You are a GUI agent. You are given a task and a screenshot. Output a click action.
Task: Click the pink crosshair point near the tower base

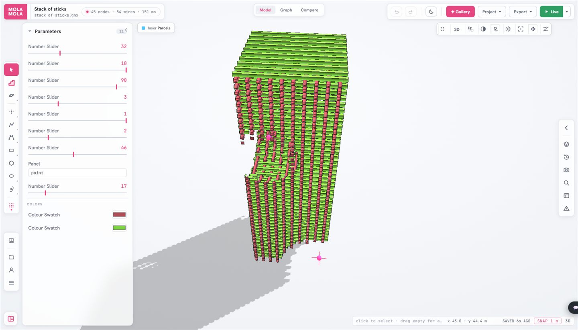tap(319, 258)
